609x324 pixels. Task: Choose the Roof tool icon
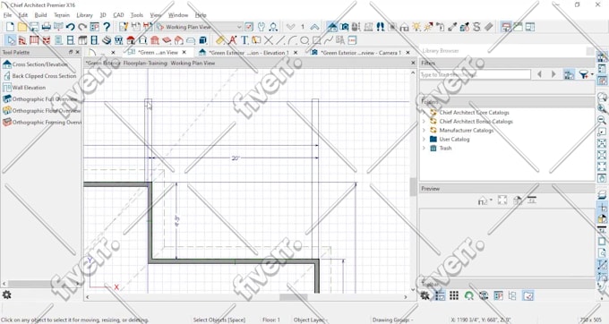click(131, 40)
